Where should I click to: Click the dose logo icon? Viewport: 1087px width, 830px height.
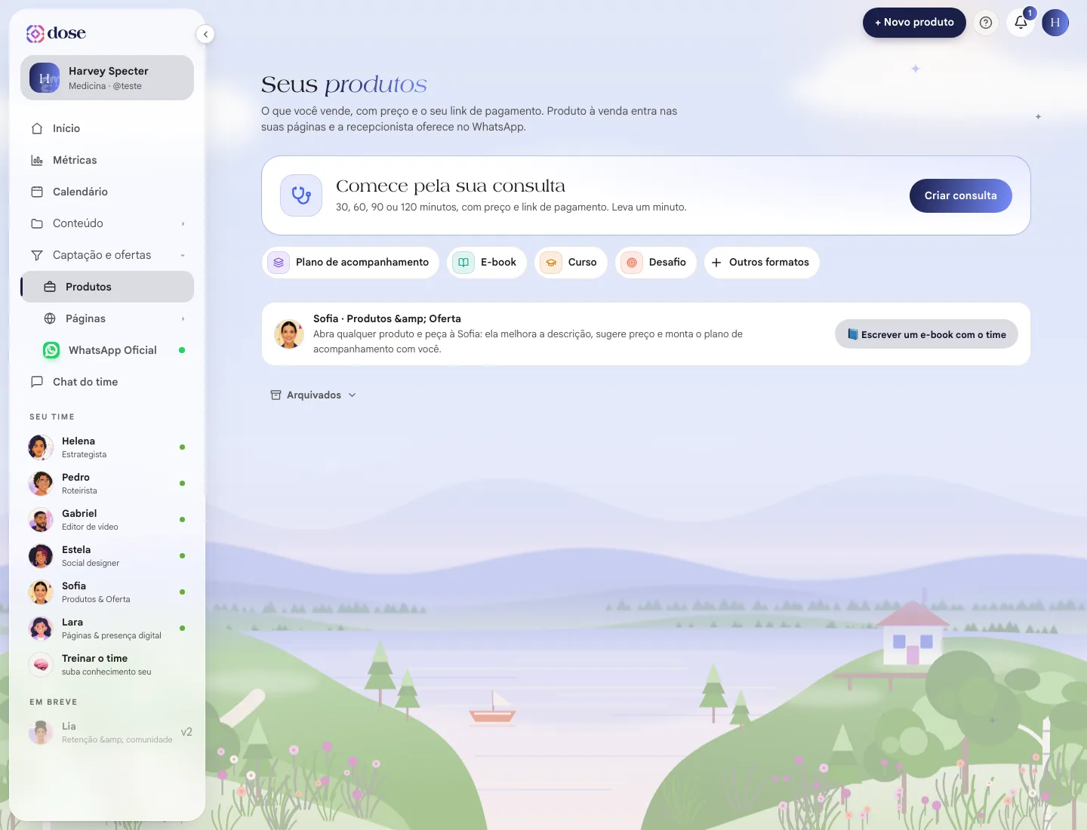coord(35,33)
